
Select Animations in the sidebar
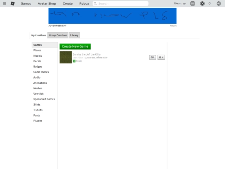pyautogui.click(x=40, y=83)
